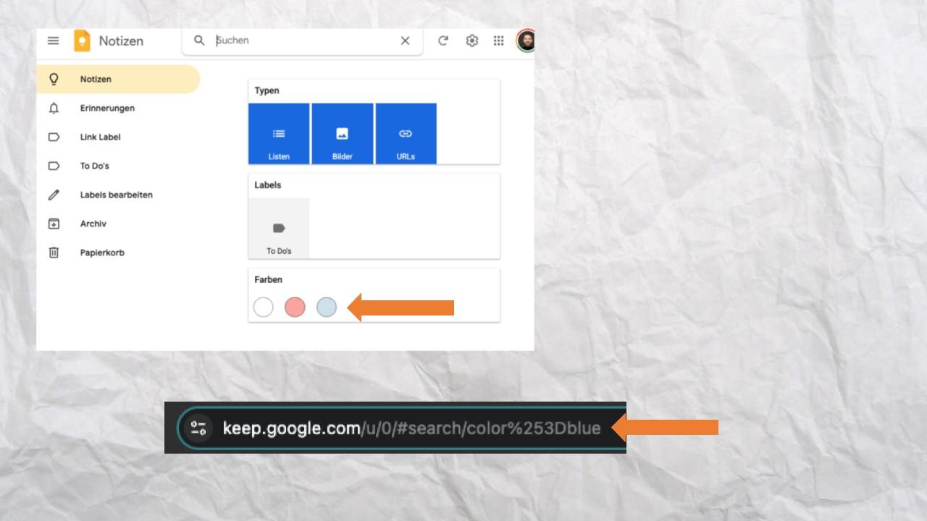
Task: Filter by the Bilder type tile
Action: pyautogui.click(x=343, y=134)
